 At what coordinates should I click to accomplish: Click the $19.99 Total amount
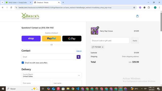pyautogui.click(x=136, y=62)
